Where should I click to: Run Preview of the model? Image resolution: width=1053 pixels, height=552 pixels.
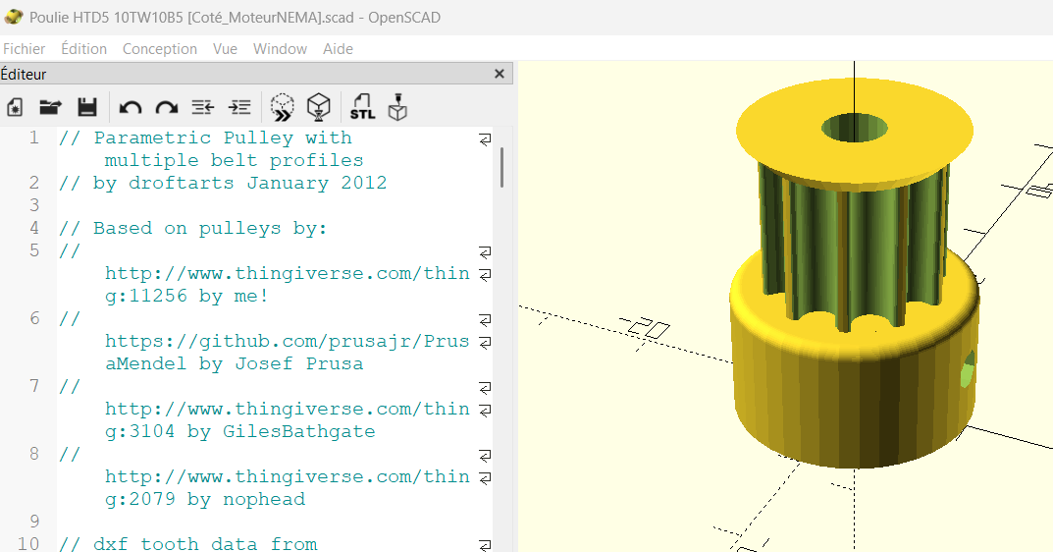point(283,107)
